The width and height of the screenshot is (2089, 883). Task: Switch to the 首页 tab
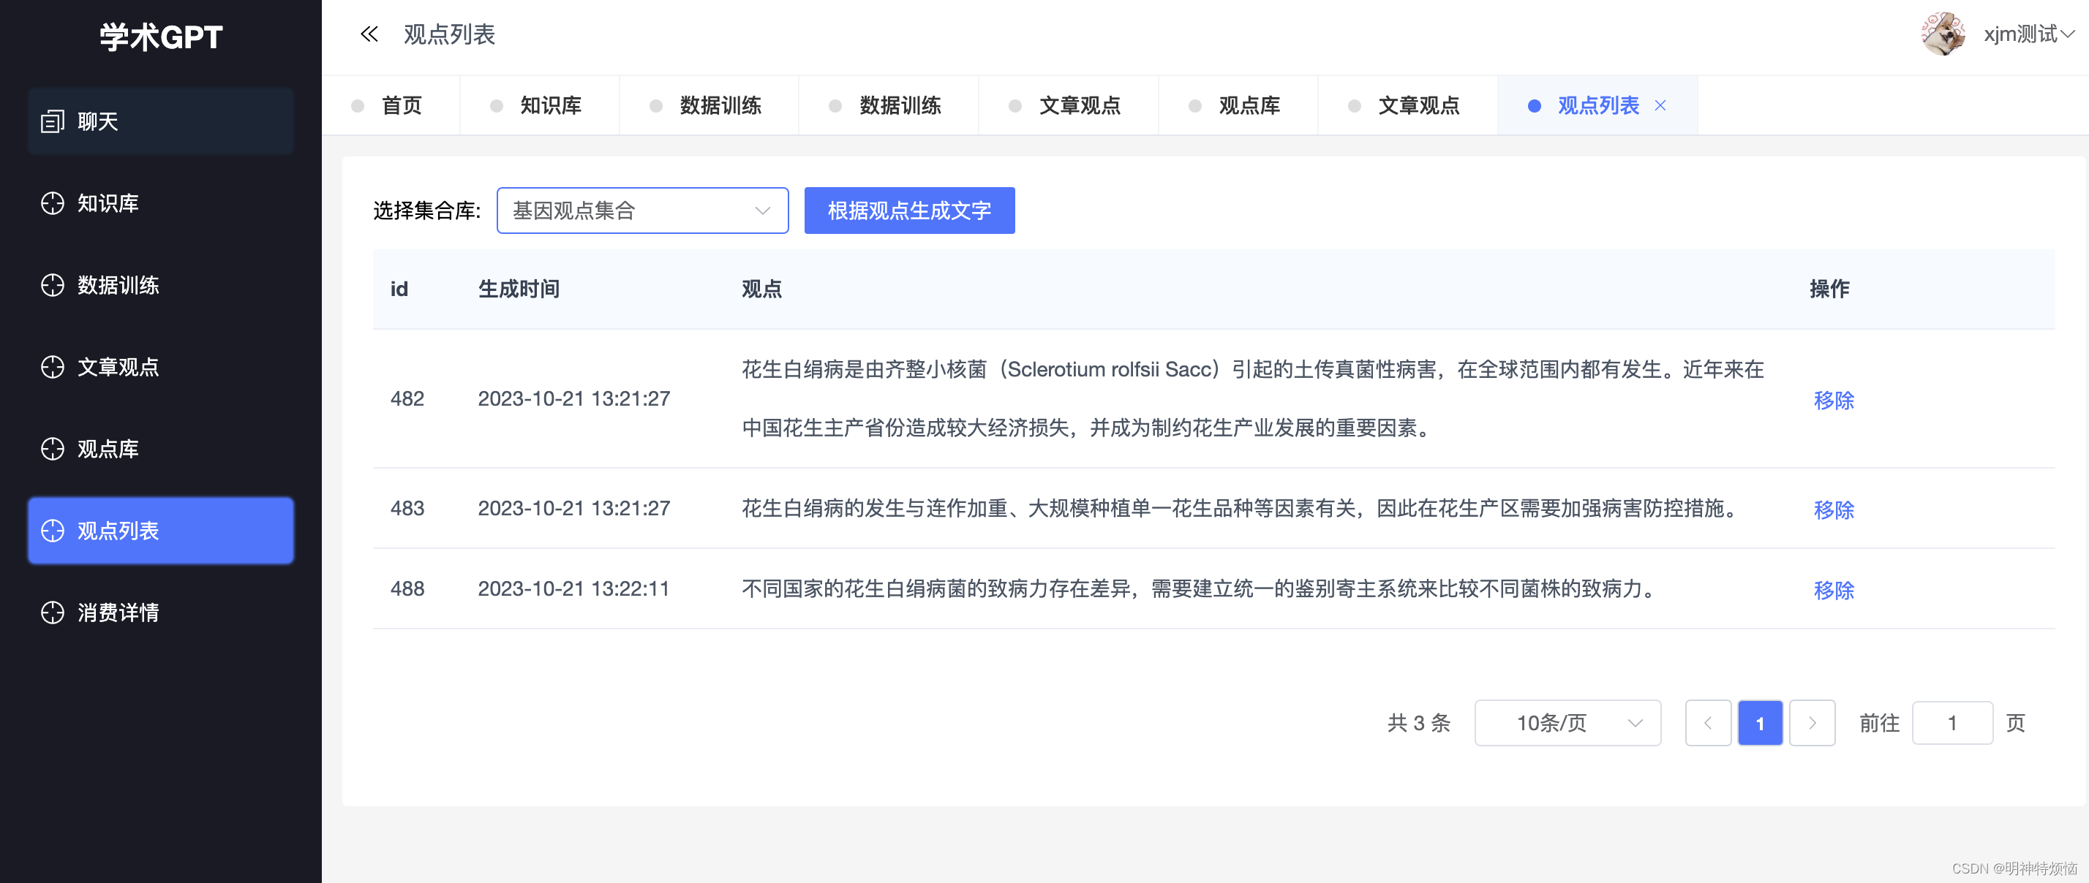point(402,105)
